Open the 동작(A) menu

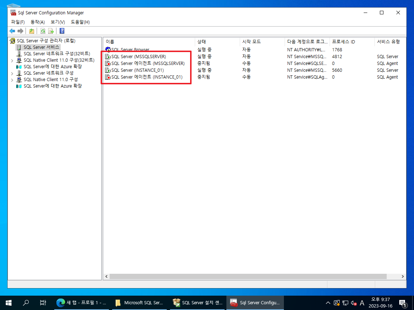coord(38,22)
